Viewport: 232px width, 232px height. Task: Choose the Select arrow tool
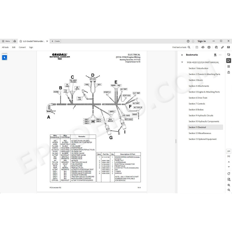pos(5,57)
